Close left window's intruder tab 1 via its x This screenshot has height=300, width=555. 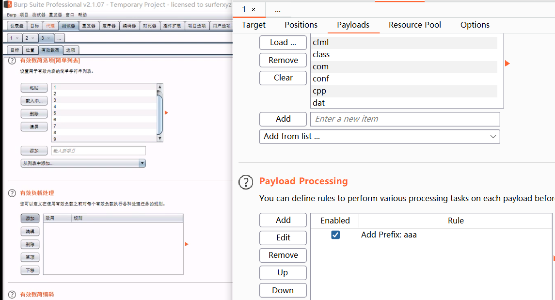[17, 38]
